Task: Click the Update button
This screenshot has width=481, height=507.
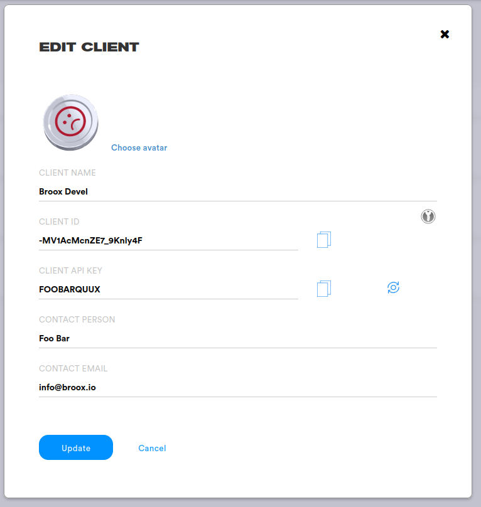Action: [76, 447]
